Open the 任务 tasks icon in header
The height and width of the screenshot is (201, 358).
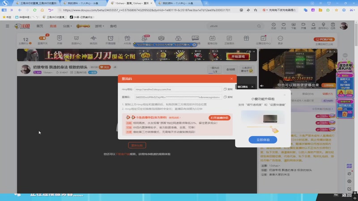[333, 26]
